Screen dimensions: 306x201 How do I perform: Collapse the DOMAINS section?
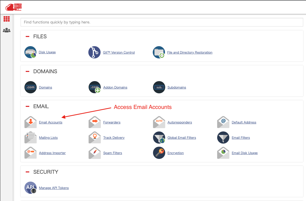[27, 71]
